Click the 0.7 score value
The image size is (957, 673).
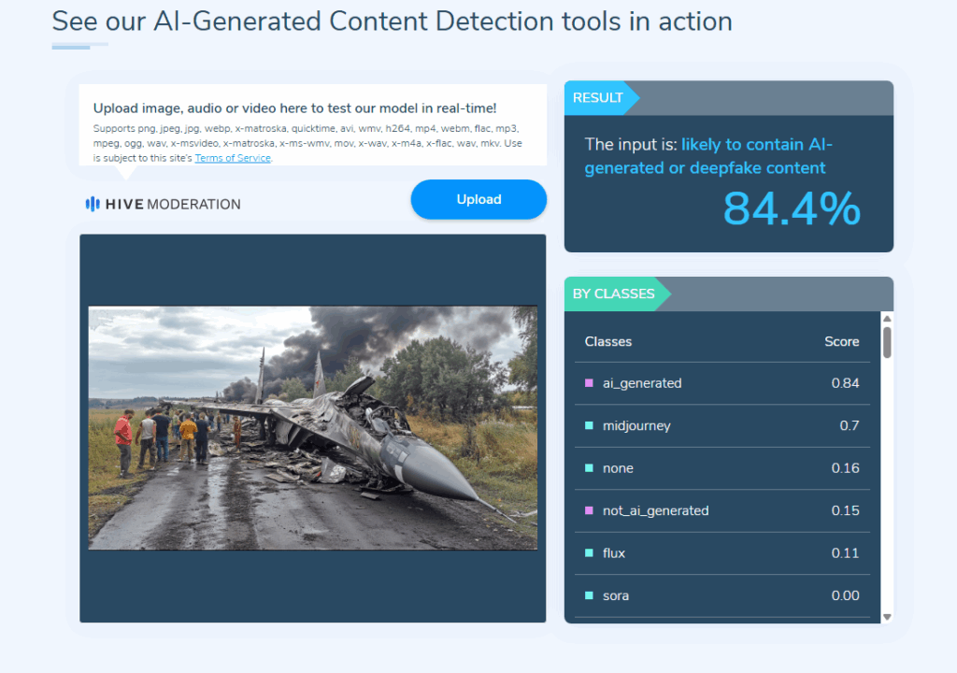[849, 425]
